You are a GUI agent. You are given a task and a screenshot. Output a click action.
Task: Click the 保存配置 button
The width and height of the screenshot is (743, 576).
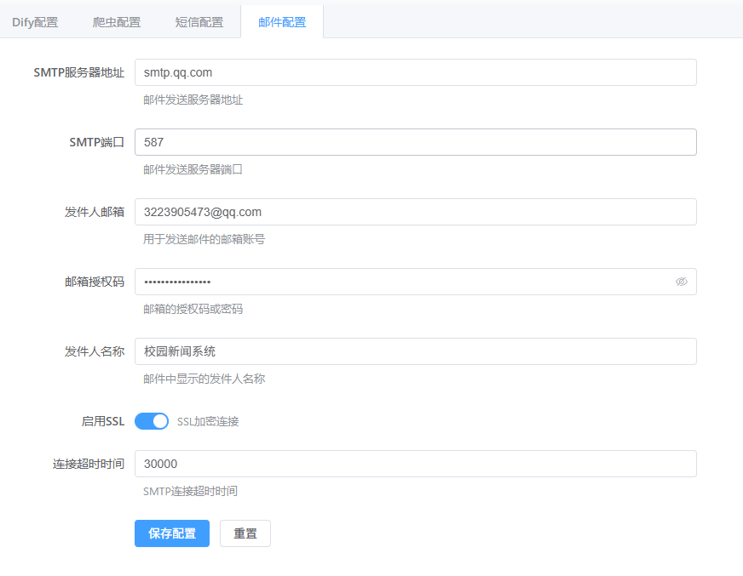172,533
